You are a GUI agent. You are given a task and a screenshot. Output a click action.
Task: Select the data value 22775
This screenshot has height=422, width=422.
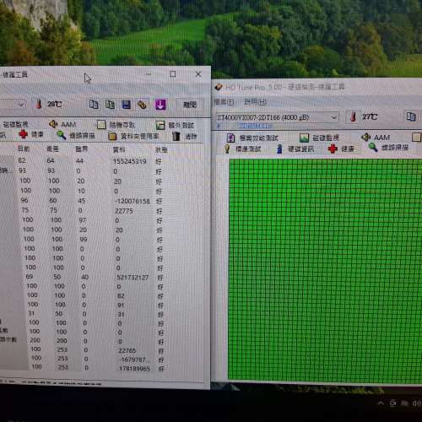(x=124, y=211)
